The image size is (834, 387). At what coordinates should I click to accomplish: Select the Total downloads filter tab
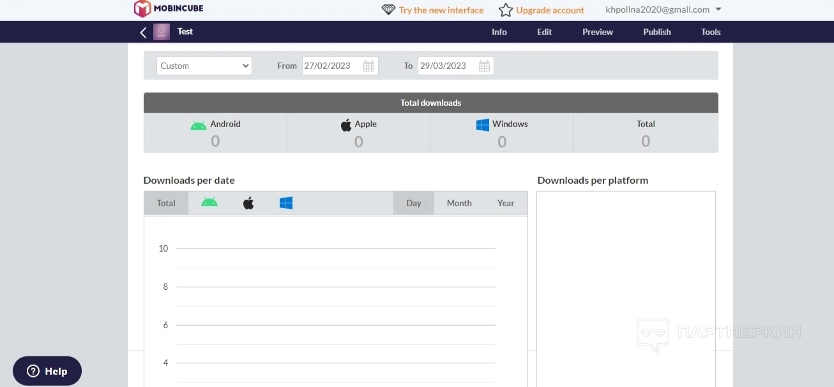pos(166,203)
